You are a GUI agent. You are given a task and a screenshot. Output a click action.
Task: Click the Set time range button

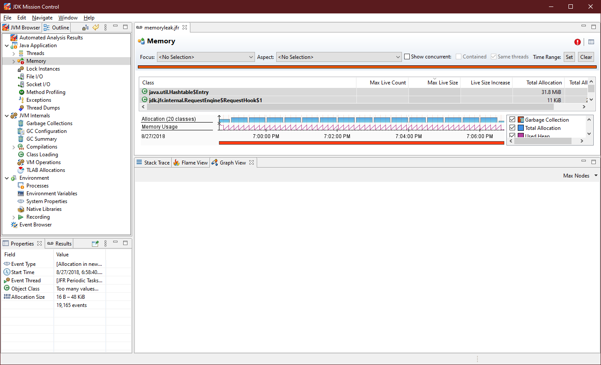pos(569,57)
